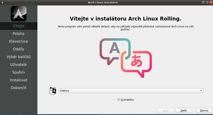The width and height of the screenshot is (213, 115).
Task: Go to the Dokončit step
Action: tap(18, 88)
